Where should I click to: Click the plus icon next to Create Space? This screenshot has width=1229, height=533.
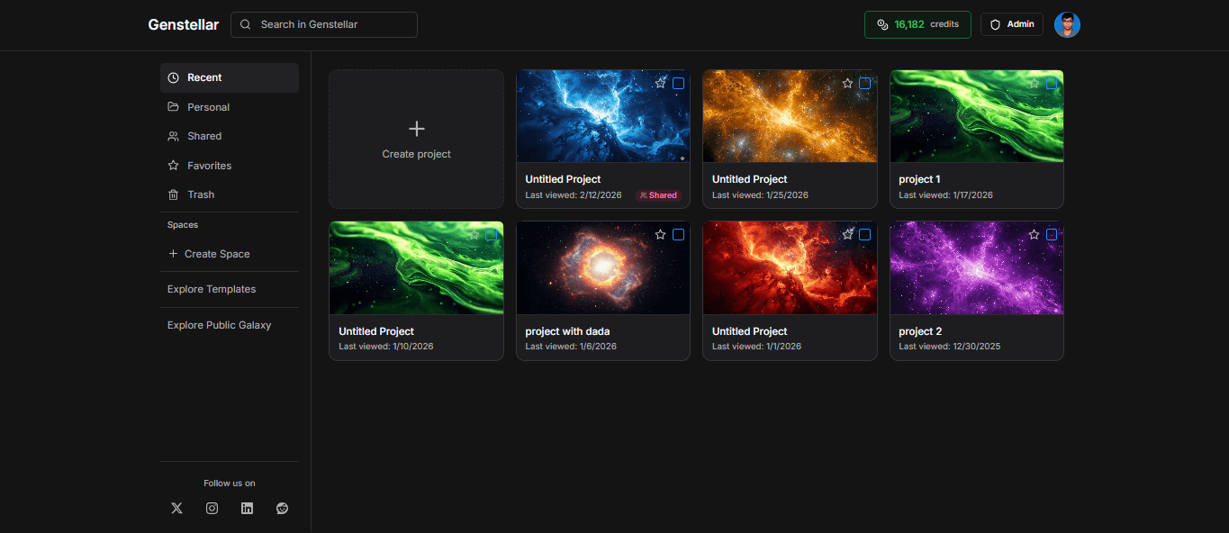pos(173,254)
